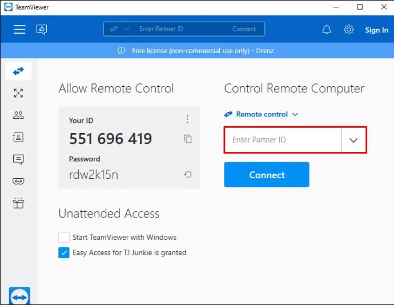
Task: Click the free license info icon
Action: click(x=122, y=50)
